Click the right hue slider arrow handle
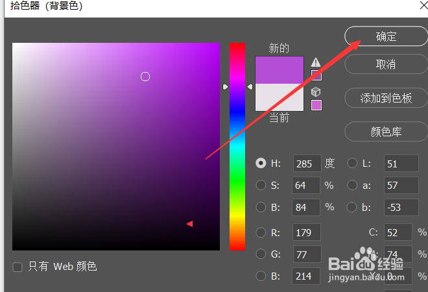Image resolution: width=428 pixels, height=292 pixels. [250, 87]
